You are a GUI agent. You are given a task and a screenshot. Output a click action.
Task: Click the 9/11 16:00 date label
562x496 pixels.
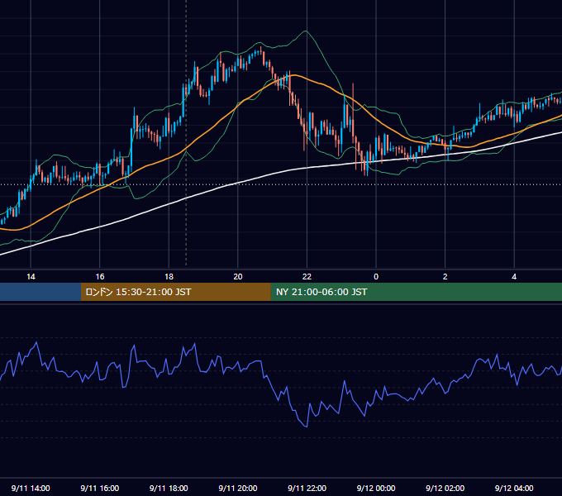[x=100, y=488]
